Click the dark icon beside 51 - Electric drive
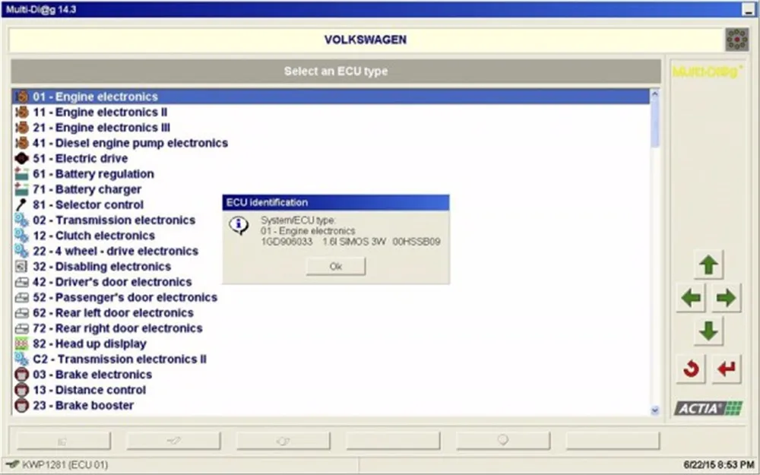 click(x=21, y=159)
